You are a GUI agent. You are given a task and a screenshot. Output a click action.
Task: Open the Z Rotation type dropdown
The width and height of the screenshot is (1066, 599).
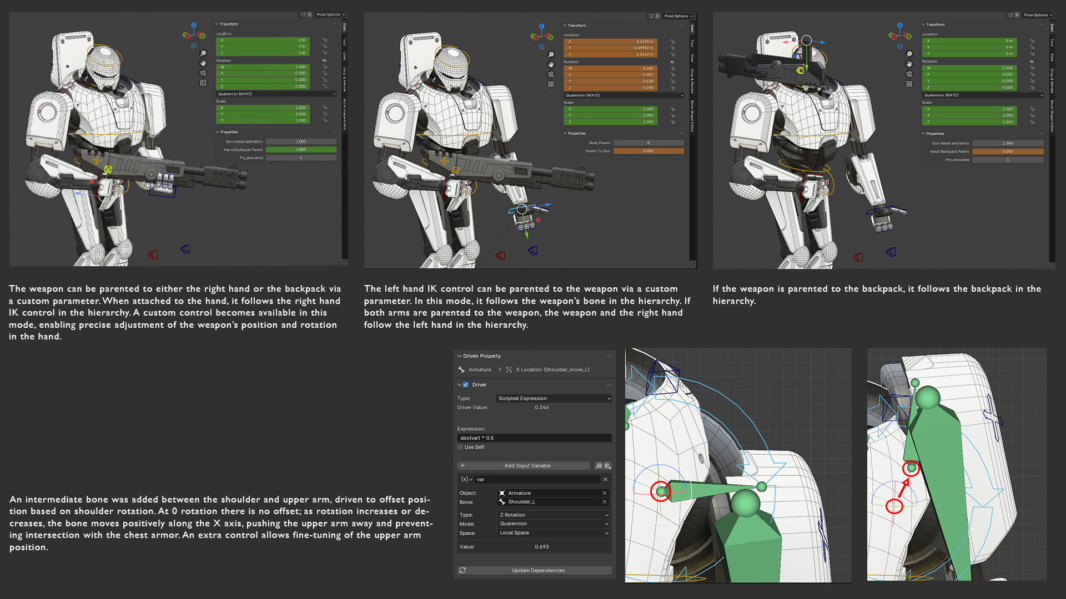point(554,515)
